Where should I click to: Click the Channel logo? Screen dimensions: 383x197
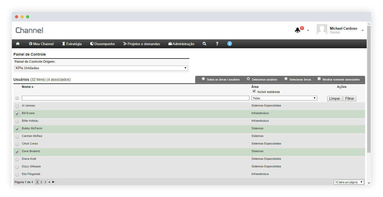tap(29, 30)
